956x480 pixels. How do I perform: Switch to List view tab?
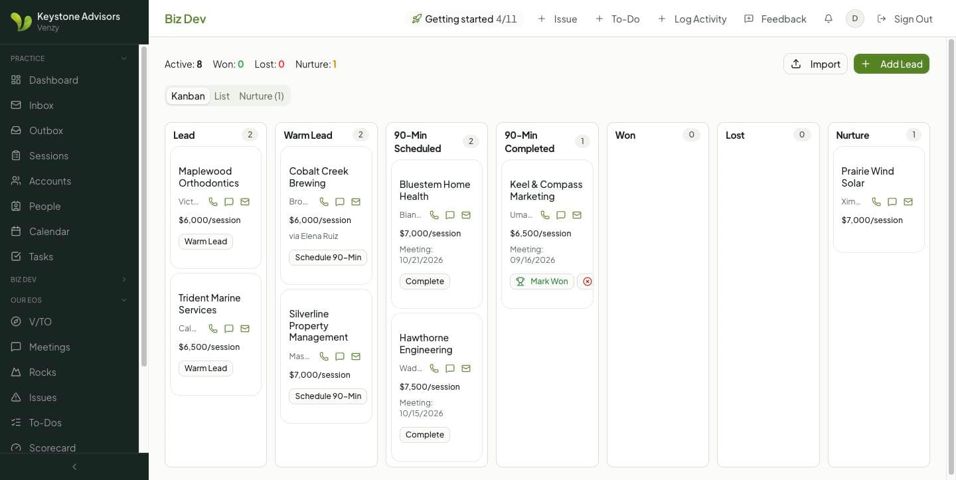222,96
